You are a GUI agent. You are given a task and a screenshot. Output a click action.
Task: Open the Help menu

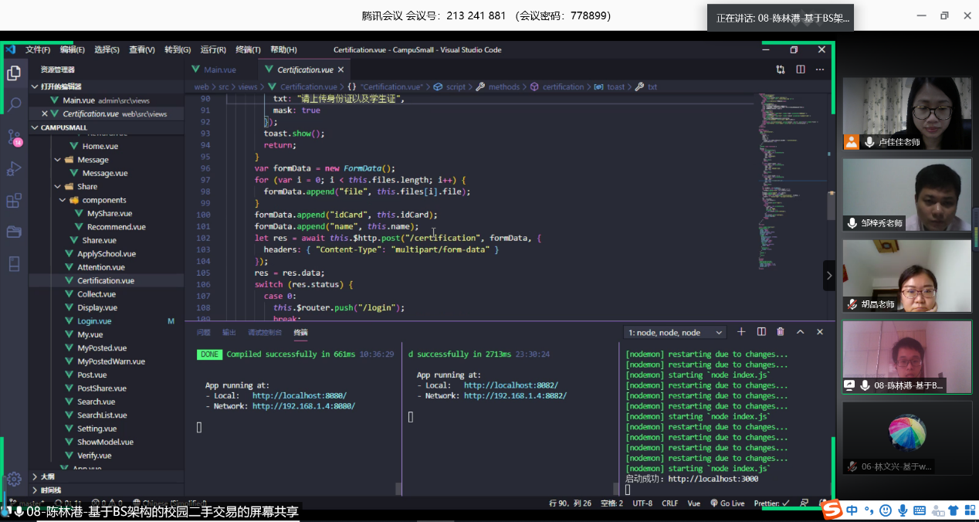click(x=283, y=49)
